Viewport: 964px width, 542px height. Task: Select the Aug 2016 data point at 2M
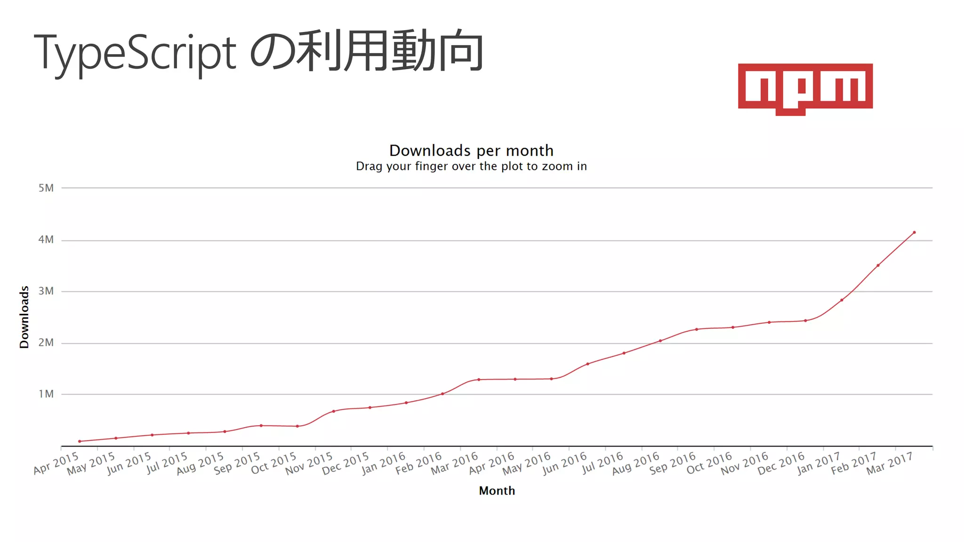click(660, 341)
